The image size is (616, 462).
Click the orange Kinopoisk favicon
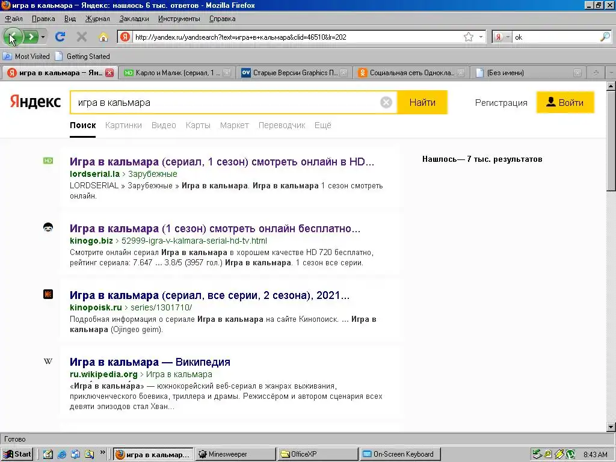[48, 294]
